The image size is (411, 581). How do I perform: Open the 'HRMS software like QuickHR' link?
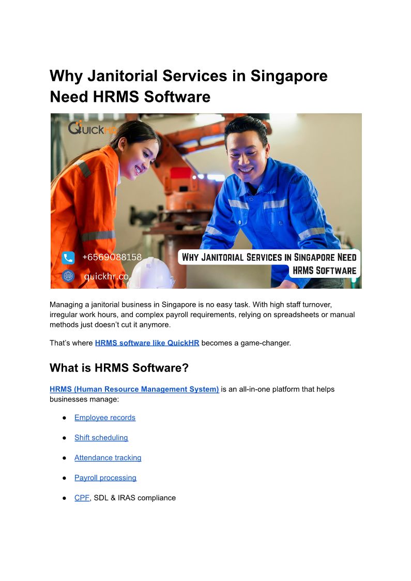click(147, 343)
